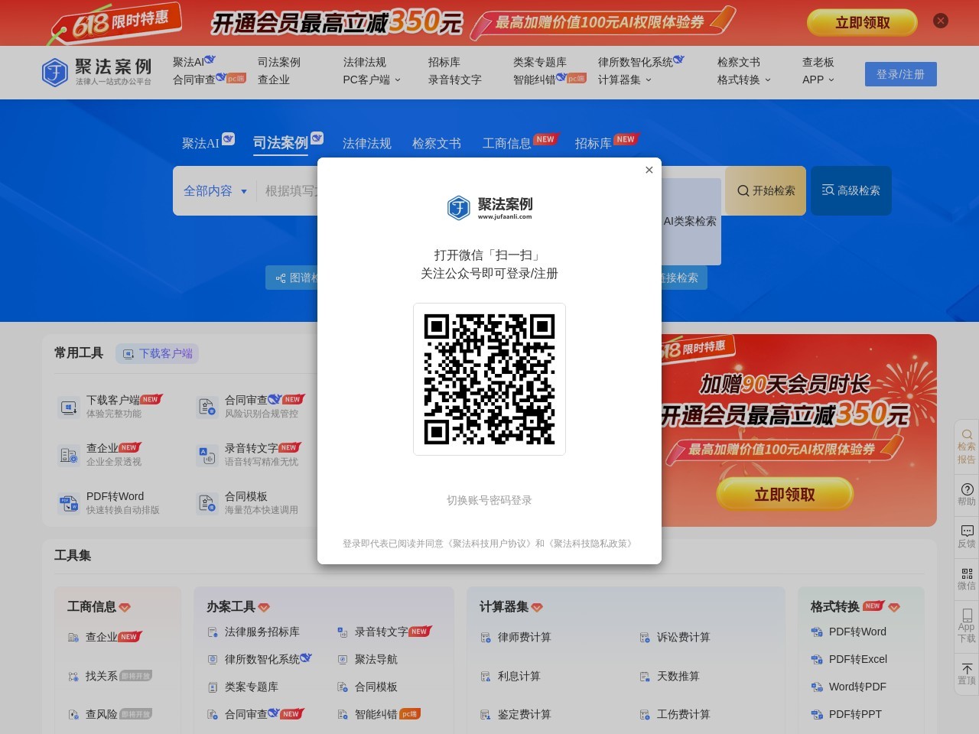
Task: Click the 录音转文字 audio icon in 常用工具
Action: (x=207, y=455)
